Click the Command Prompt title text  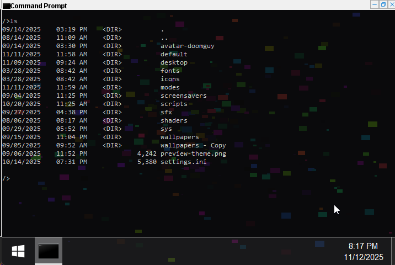click(x=39, y=6)
